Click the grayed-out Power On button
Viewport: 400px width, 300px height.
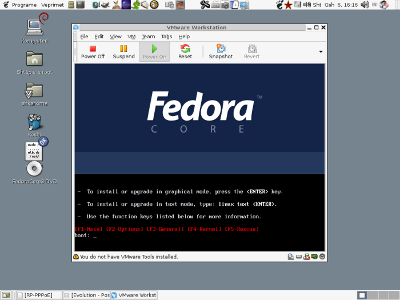pos(154,52)
